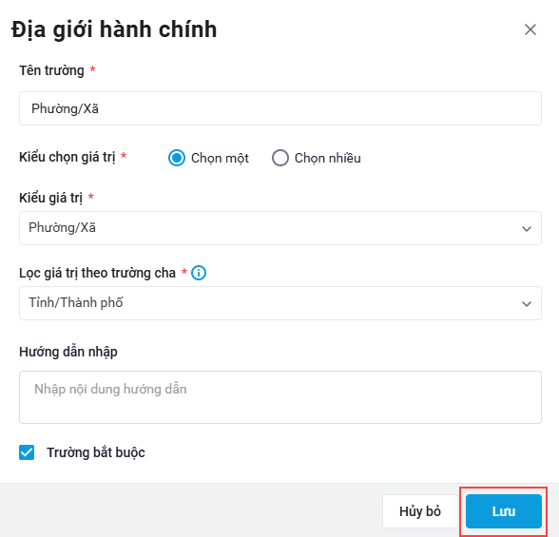The image size is (559, 537).
Task: Click the chevron arrow in the Kiểu giá trị box
Action: point(527,228)
